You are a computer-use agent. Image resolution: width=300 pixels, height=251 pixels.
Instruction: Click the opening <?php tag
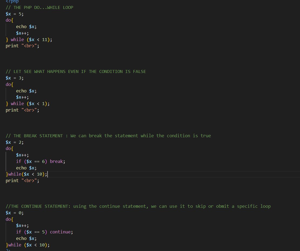pos(12,2)
